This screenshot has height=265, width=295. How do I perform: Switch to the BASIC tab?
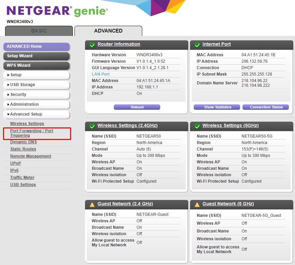coord(39,31)
